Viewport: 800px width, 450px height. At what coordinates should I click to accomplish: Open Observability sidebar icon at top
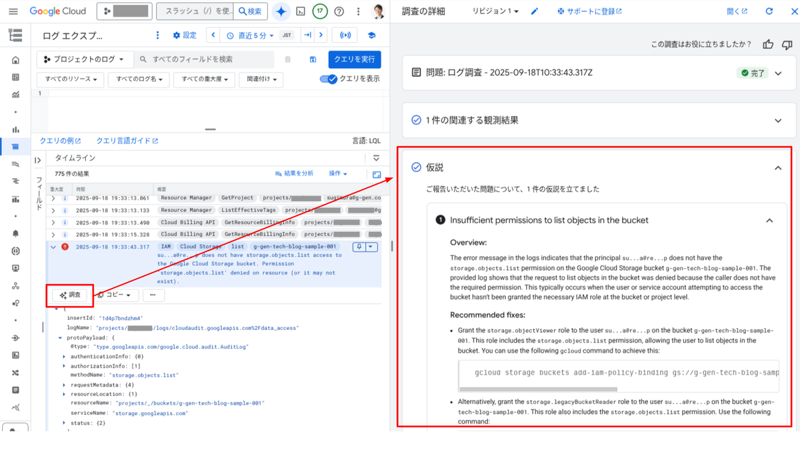point(15,35)
